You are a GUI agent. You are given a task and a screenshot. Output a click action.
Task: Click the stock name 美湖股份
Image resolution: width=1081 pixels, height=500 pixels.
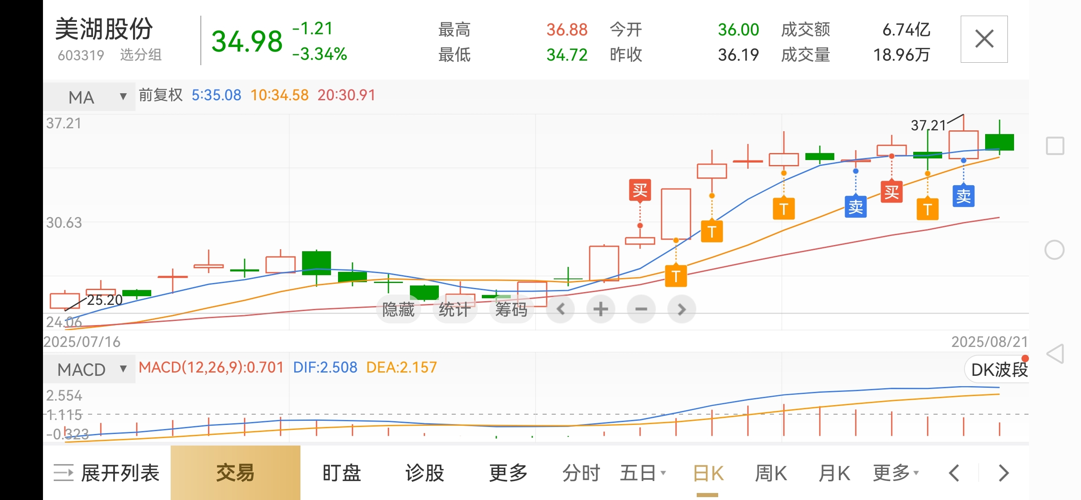104,29
